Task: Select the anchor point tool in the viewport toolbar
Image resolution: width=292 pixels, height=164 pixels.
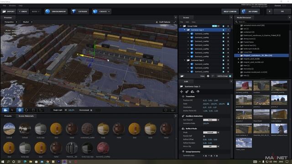Action: click(41, 110)
